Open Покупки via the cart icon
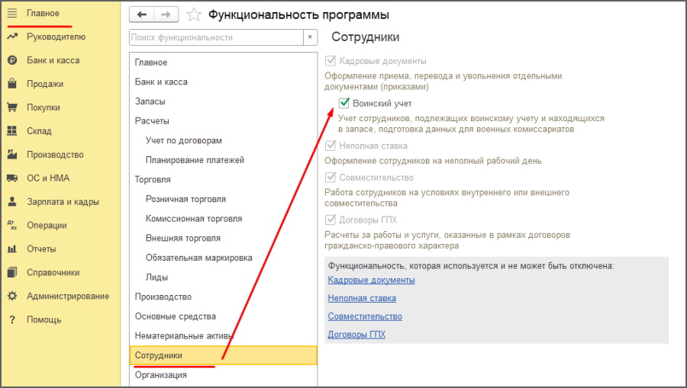The image size is (687, 388). [x=12, y=107]
